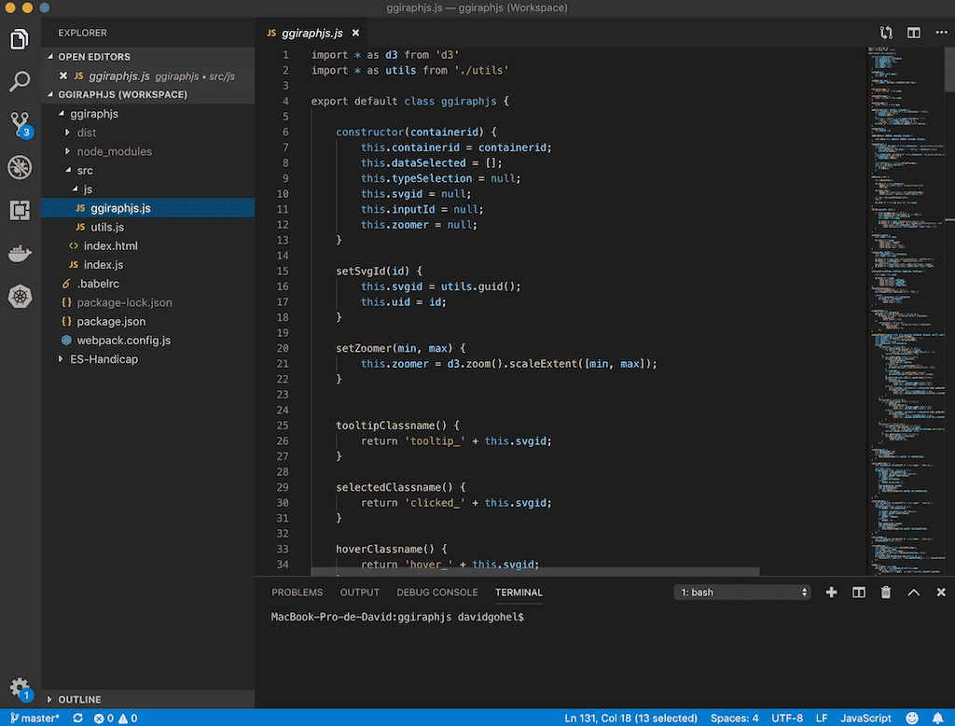
Task: Open package.json file
Action: pos(148,321)
